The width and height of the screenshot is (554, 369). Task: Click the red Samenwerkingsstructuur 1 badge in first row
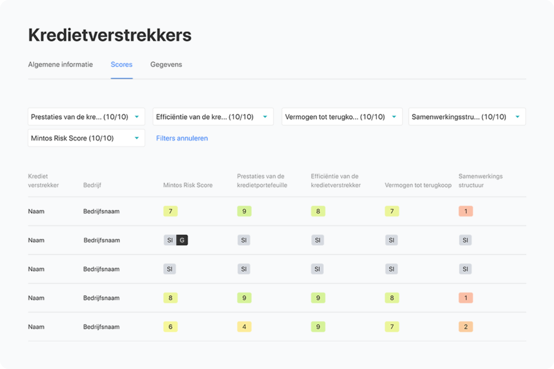click(x=466, y=211)
